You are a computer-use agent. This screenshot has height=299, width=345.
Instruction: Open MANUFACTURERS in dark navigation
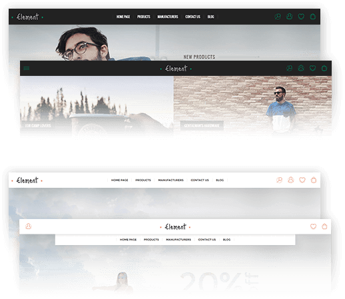[x=168, y=17]
